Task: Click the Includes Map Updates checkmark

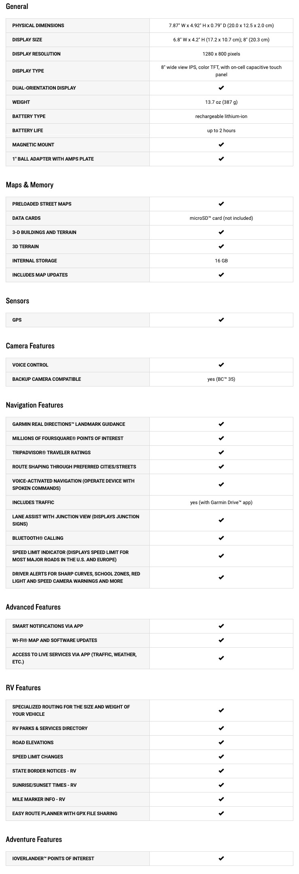Action: point(221,275)
